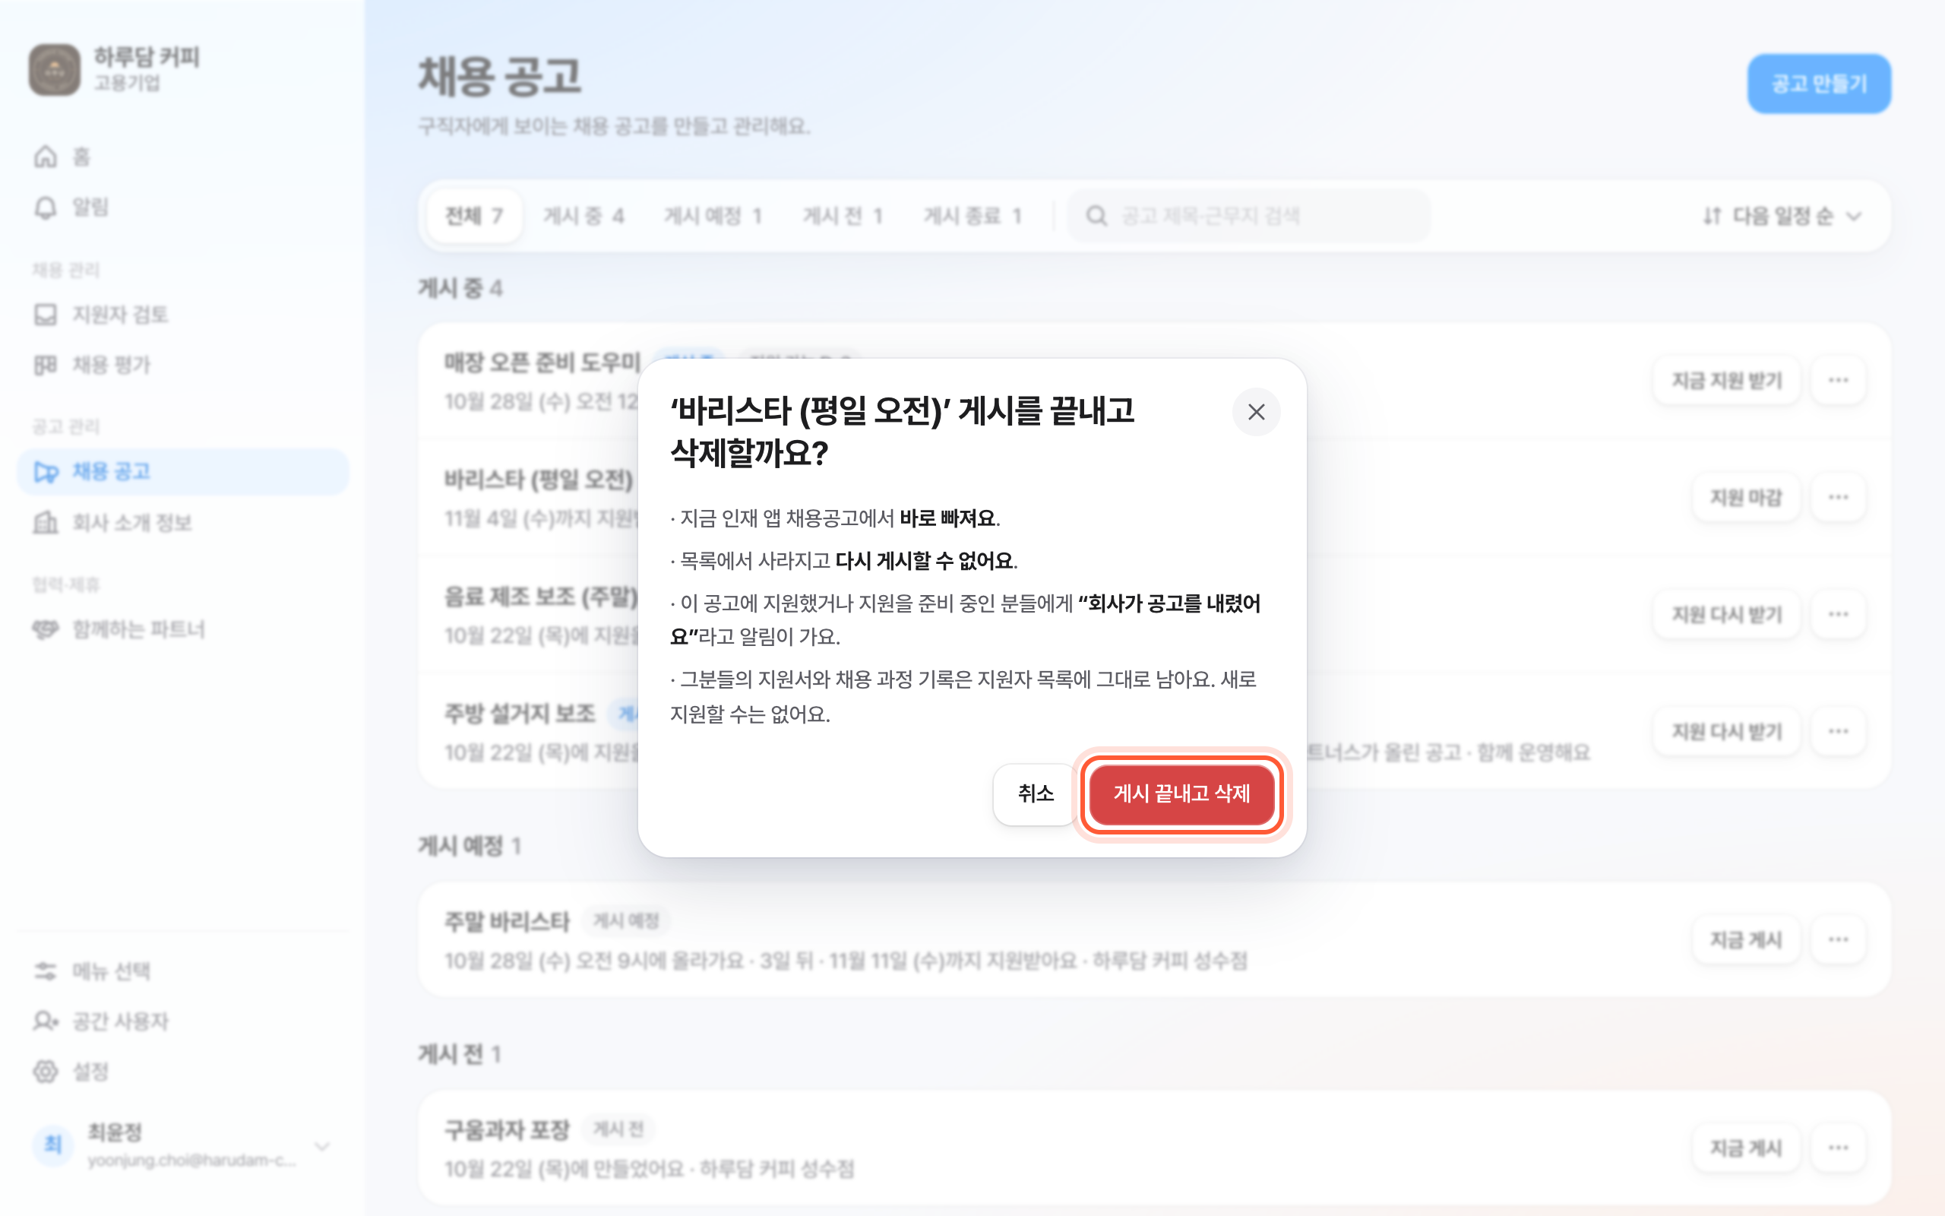Open more options for 주말 바리스타
Viewport: 1945px width, 1216px height.
tap(1838, 939)
